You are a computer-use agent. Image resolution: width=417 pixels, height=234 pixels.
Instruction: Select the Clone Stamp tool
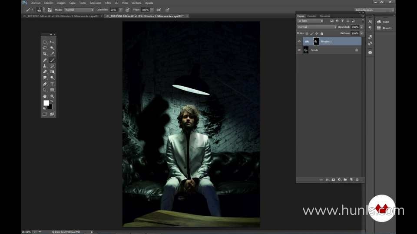[x=45, y=66]
